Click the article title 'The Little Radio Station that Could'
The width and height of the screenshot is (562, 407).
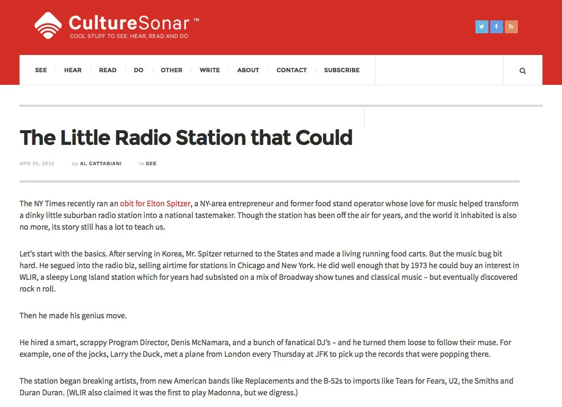186,138
